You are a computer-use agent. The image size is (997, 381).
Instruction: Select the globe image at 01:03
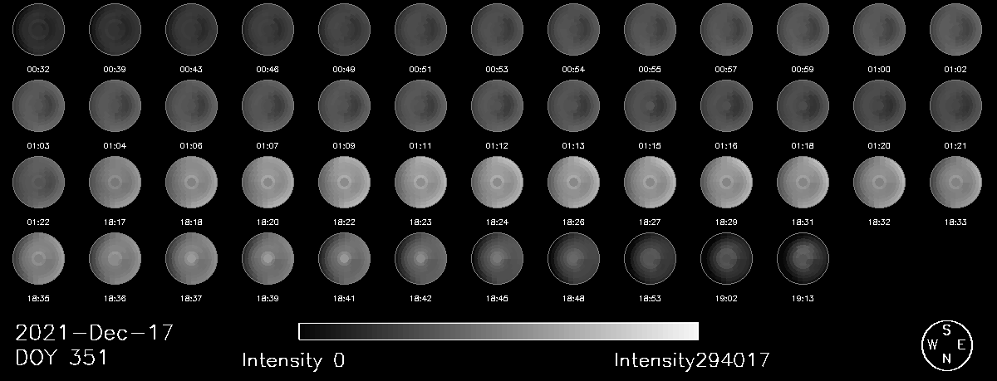click(39, 106)
